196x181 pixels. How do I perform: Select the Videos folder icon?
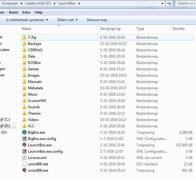click(x=24, y=120)
